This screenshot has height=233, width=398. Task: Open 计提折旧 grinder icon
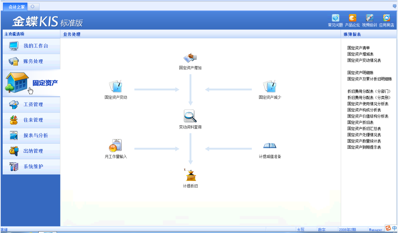(190, 175)
